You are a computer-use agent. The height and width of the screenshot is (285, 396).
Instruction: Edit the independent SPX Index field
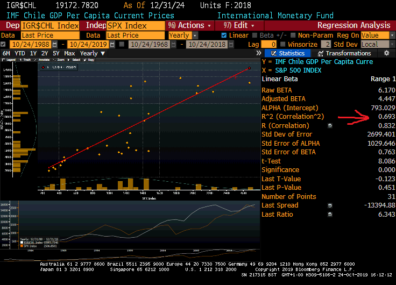(x=136, y=26)
